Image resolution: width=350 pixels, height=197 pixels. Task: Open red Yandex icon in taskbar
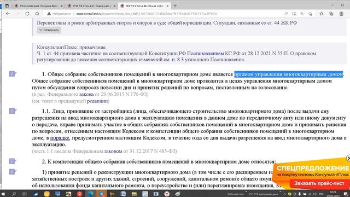coord(79,194)
